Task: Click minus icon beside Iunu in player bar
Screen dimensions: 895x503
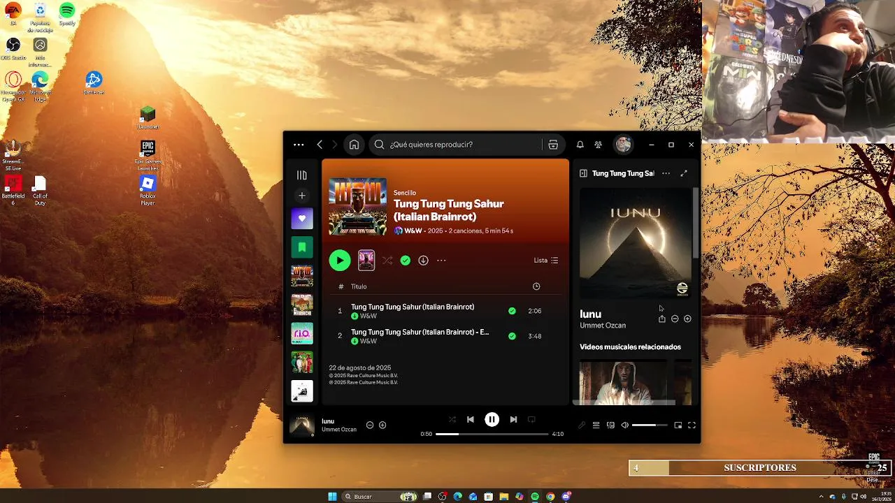Action: (x=370, y=425)
